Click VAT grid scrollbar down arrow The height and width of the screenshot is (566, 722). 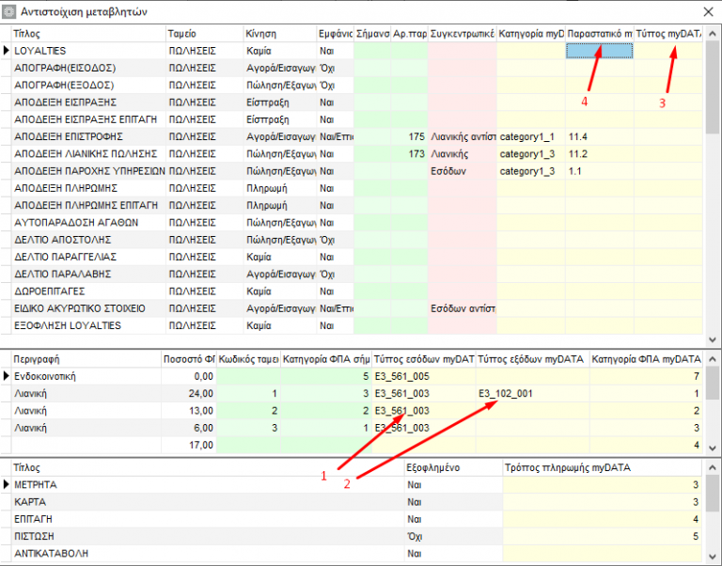click(713, 448)
